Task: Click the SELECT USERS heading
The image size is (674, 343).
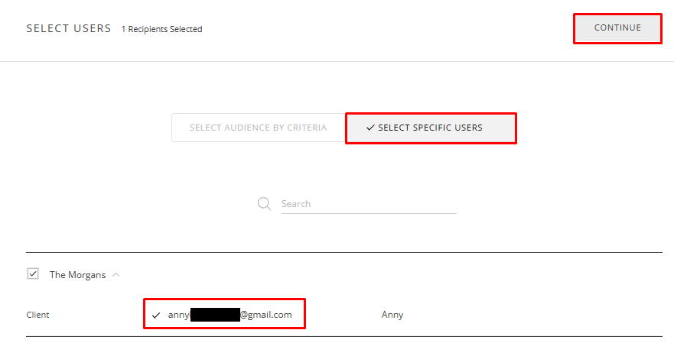Action: coord(69,28)
